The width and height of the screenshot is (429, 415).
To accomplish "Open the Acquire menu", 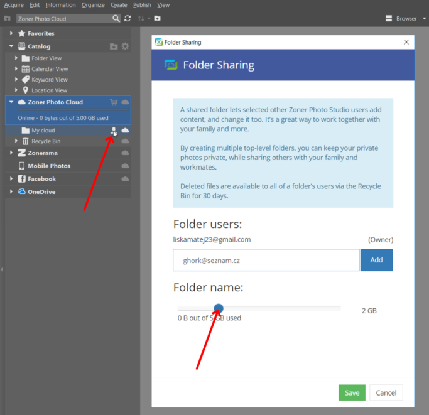I will click(14, 5).
